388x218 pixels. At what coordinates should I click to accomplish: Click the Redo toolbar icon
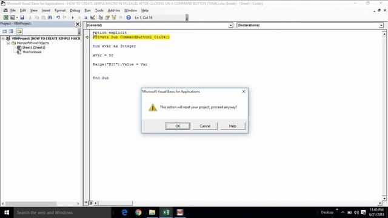tap(65, 18)
